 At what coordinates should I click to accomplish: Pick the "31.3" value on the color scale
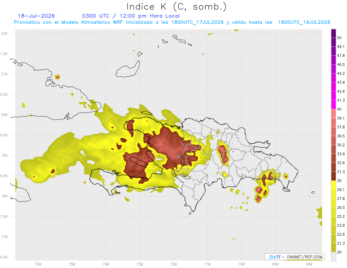click(x=341, y=172)
